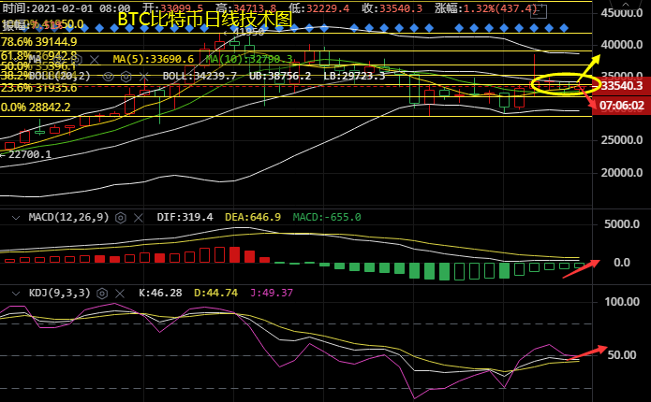651x402 pixels.
Task: Click the 41950 high price marker
Action: (x=245, y=33)
